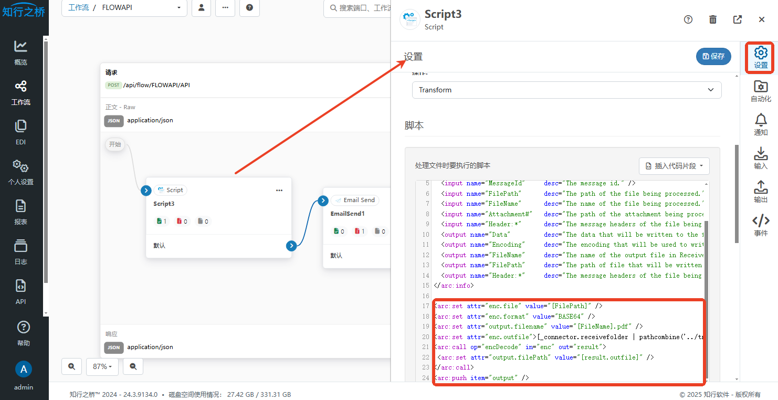Open Script3 in a new window
Image resolution: width=778 pixels, height=400 pixels.
coord(738,19)
